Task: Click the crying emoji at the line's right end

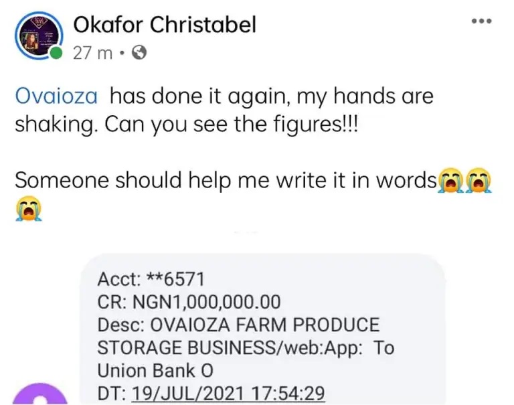Action: click(x=480, y=180)
